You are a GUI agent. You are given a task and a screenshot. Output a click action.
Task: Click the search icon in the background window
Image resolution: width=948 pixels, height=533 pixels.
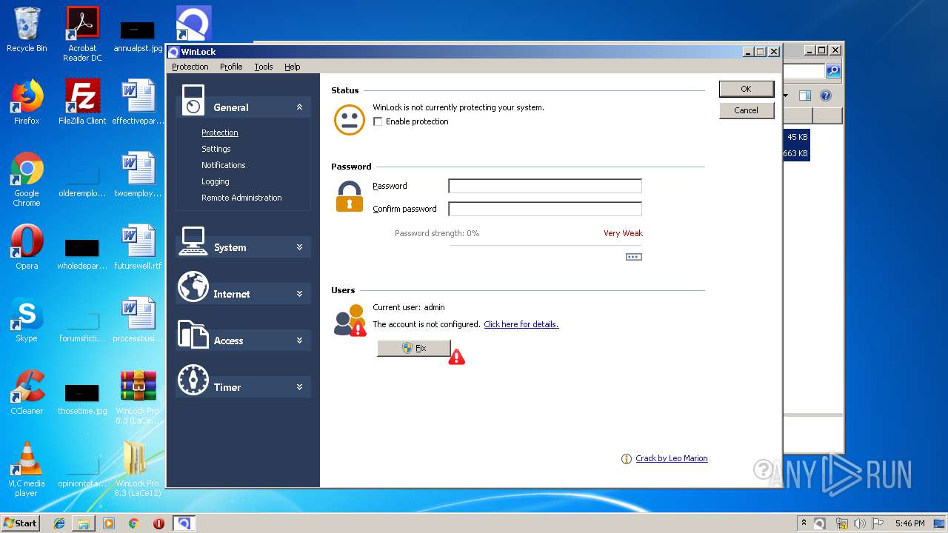[833, 71]
